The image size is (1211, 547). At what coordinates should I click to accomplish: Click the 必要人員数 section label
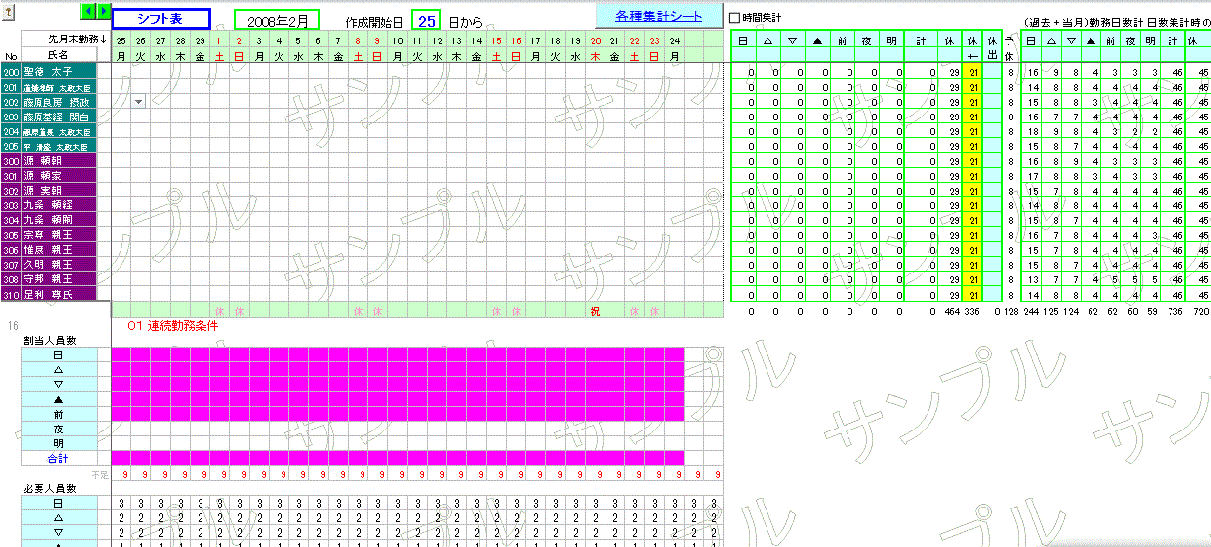point(50,489)
